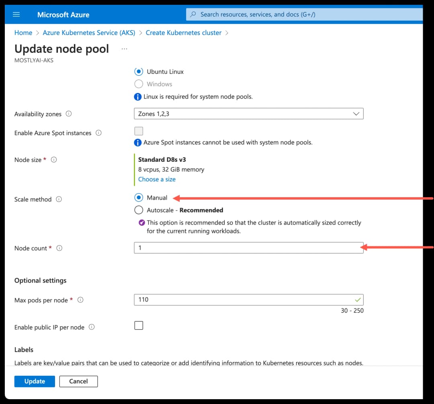Show the Node size info tooltip
The image size is (434, 404).
[x=54, y=159]
